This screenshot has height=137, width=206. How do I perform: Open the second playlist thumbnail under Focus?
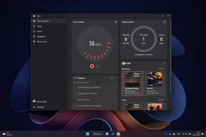click(154, 106)
